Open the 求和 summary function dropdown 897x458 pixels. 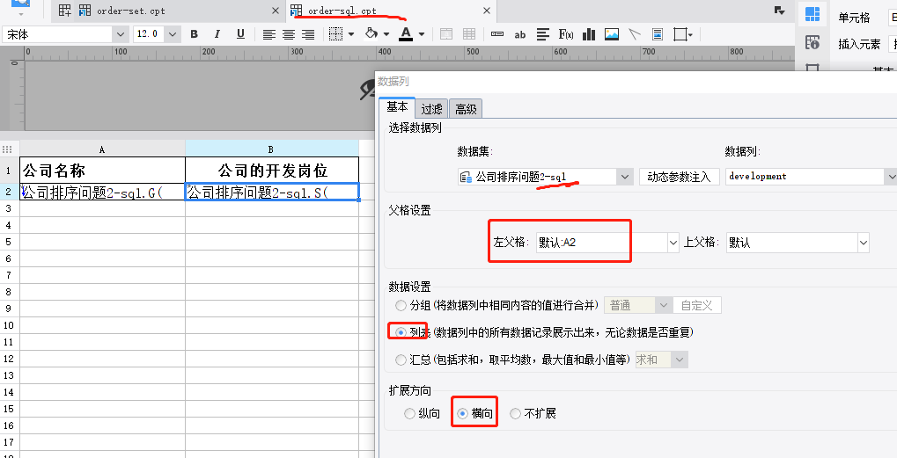tap(679, 360)
